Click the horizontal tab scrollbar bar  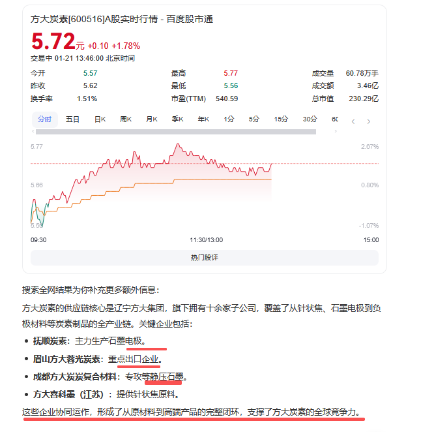176,132
